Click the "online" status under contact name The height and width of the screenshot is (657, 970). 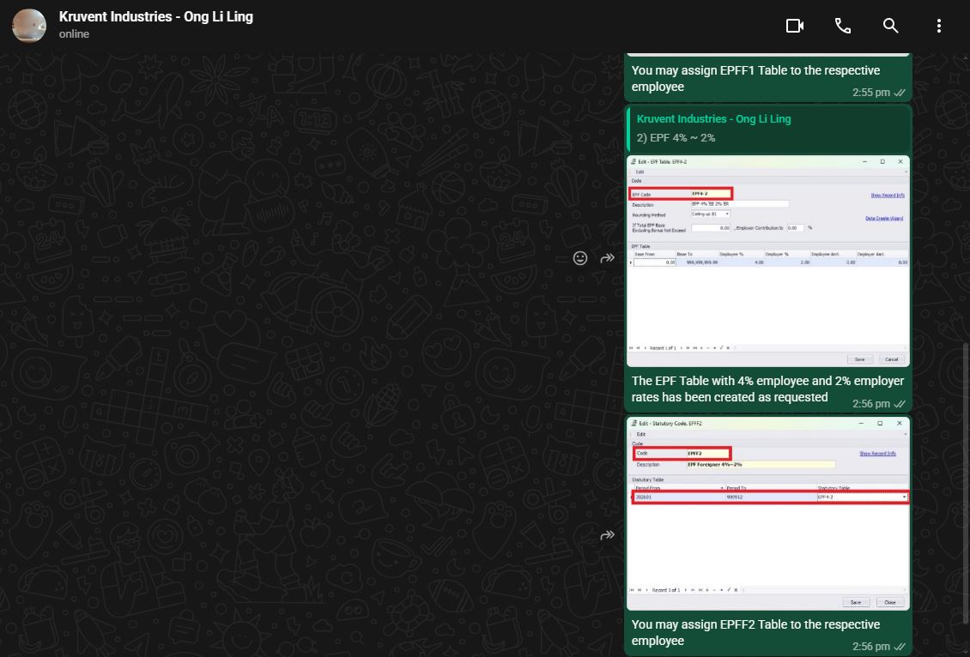point(74,34)
